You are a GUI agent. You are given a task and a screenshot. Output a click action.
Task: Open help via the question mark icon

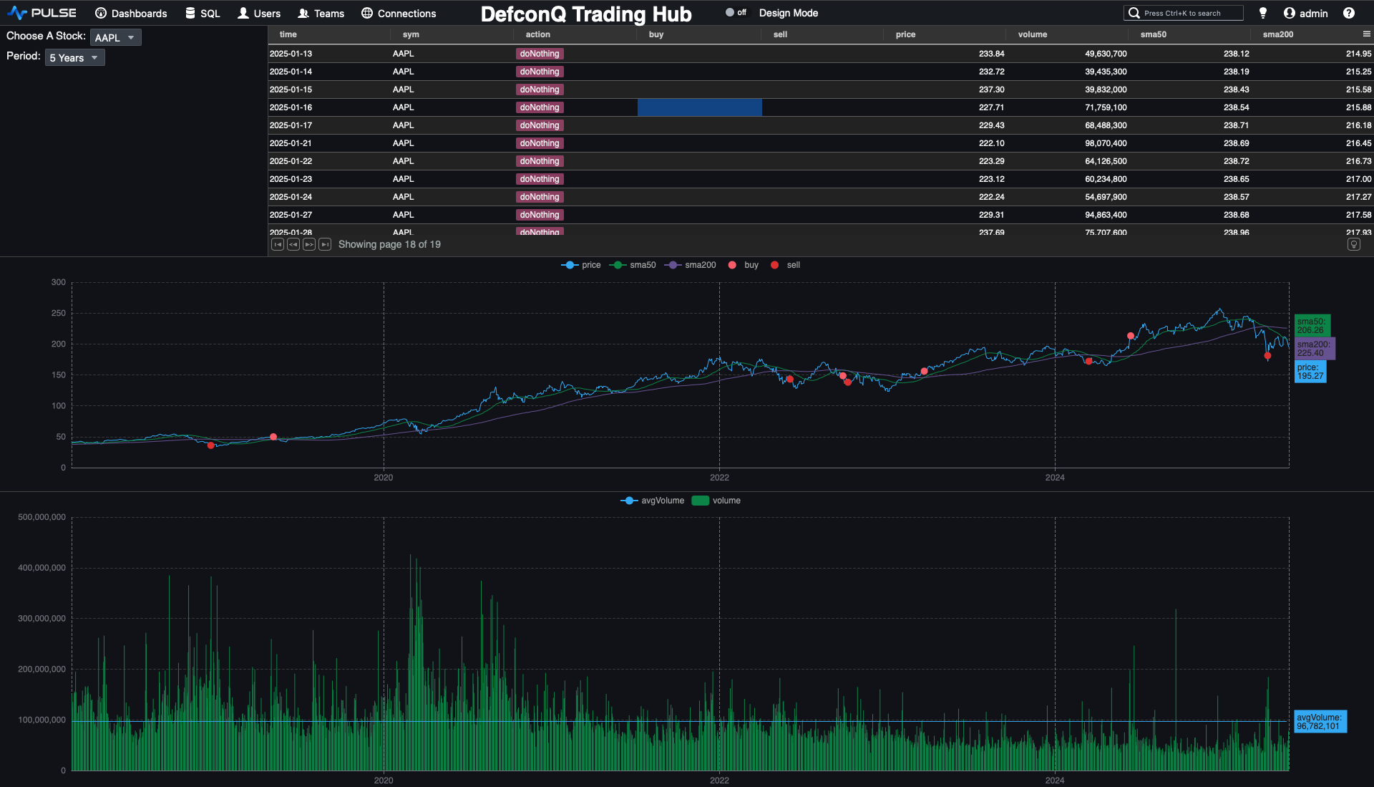(1350, 13)
